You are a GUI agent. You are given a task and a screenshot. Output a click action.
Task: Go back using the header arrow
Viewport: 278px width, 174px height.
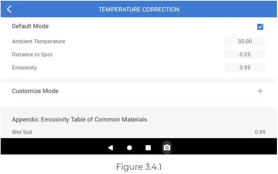pos(9,10)
